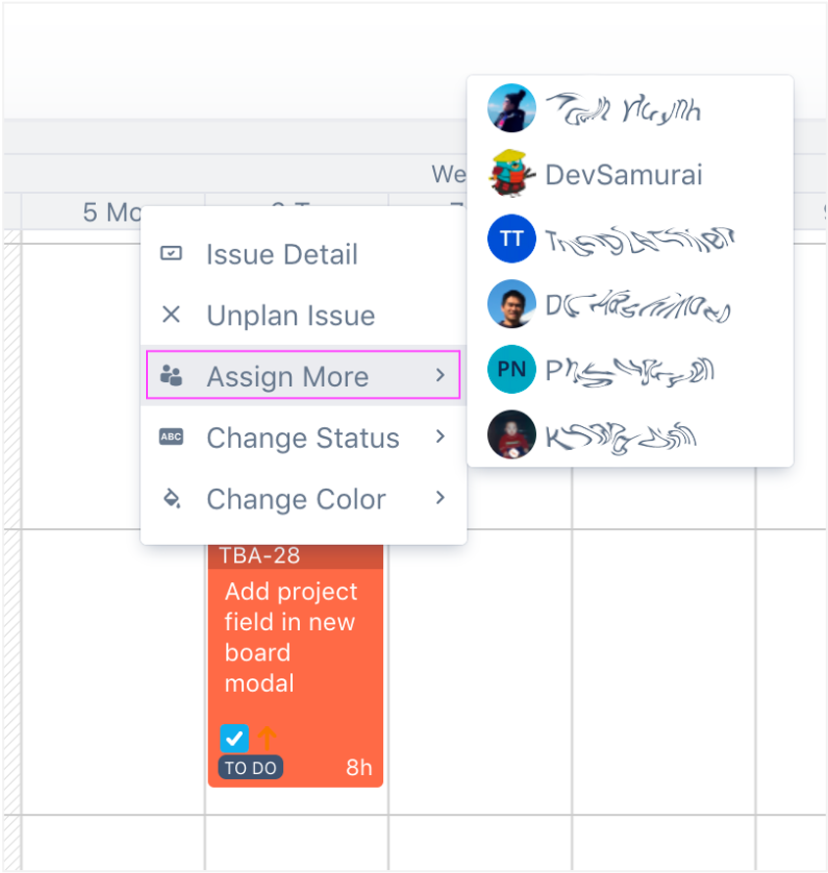Open Issue Detail from context menu
The width and height of the screenshot is (828, 873).
(282, 255)
